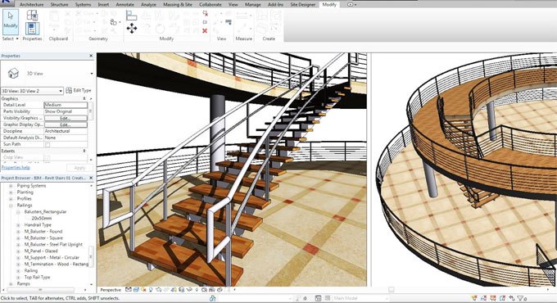Click the first selection-toggle icon on status bar
This screenshot has width=557, height=303.
474,298
